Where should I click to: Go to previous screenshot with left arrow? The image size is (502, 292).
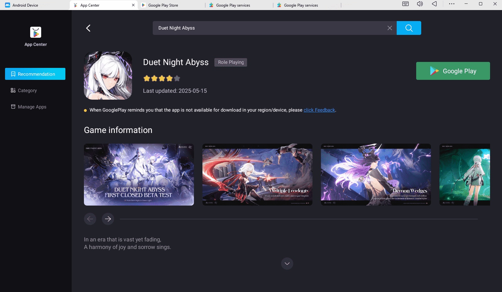point(90,219)
